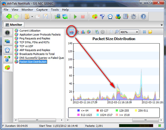This screenshot has height=130, width=166.
Task: Click the save floppy disk toolbar icon
Action: pyautogui.click(x=45, y=16)
